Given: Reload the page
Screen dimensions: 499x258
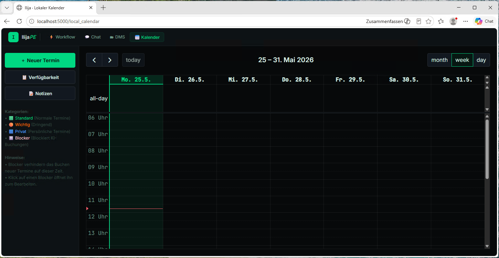Looking at the screenshot, I should coord(19,21).
